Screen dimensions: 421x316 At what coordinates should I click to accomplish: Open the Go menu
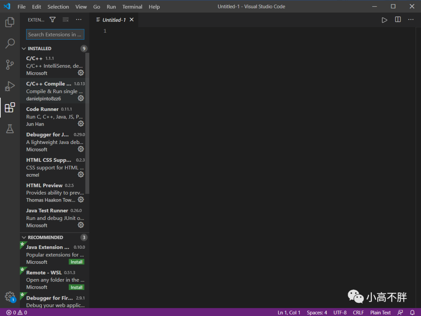[97, 7]
